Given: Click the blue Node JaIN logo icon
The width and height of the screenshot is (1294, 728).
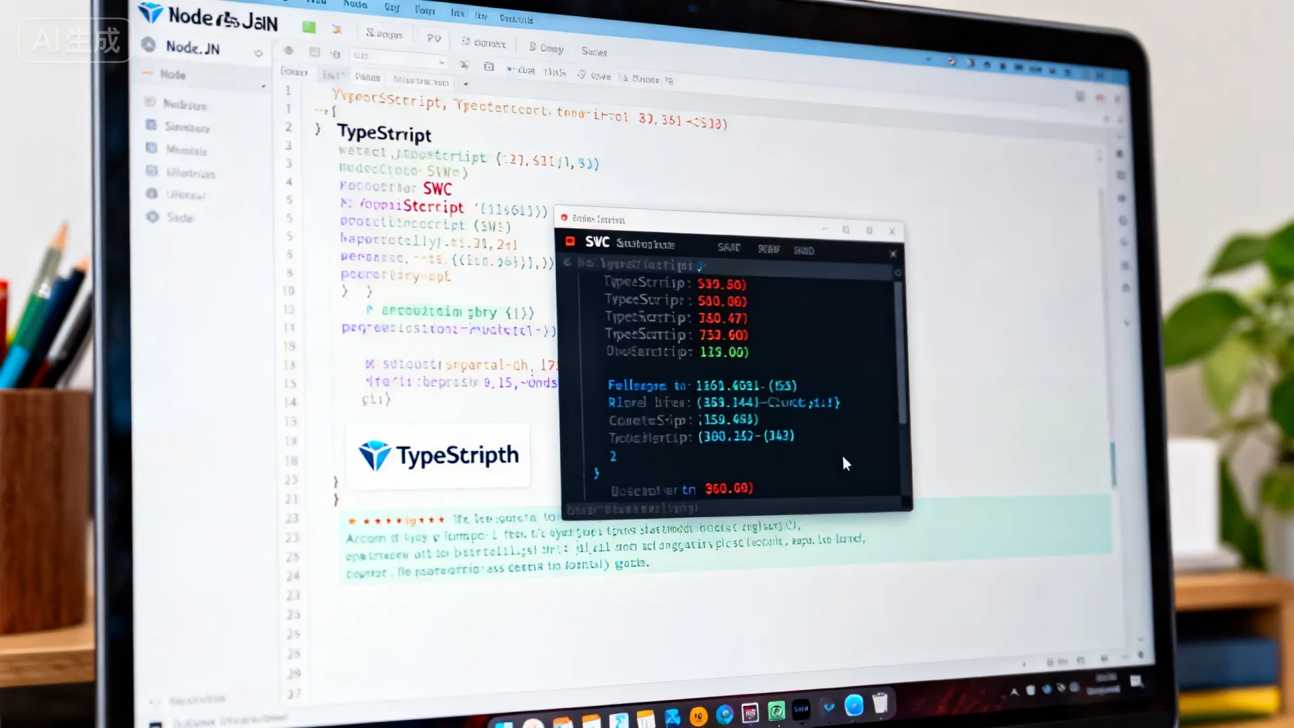Looking at the screenshot, I should [x=150, y=12].
